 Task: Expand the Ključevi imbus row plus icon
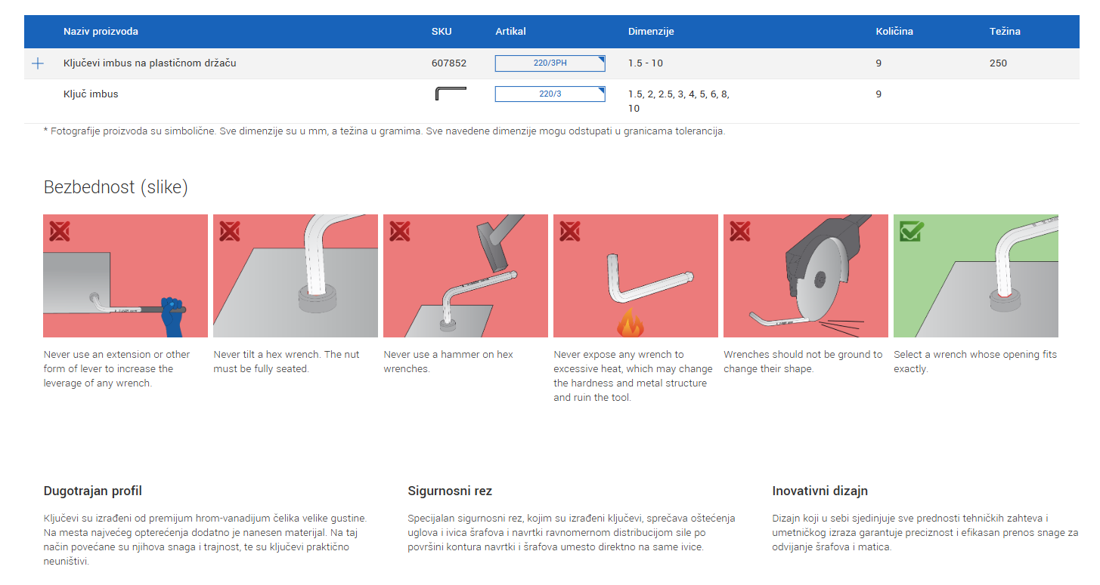(38, 63)
